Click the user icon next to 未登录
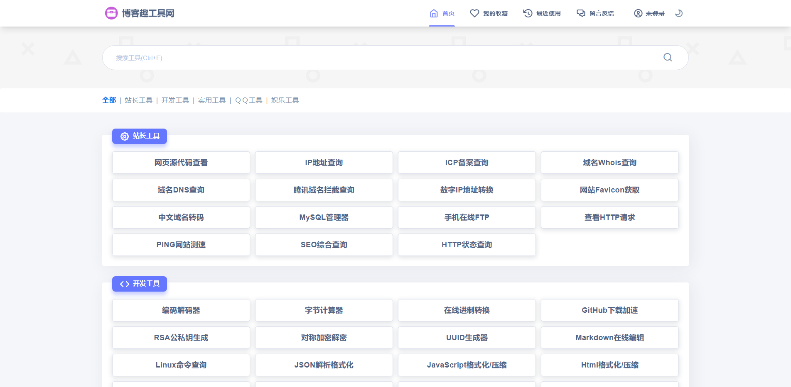 pyautogui.click(x=638, y=13)
